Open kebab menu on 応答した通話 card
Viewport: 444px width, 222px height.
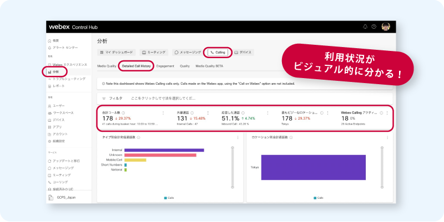268,113
